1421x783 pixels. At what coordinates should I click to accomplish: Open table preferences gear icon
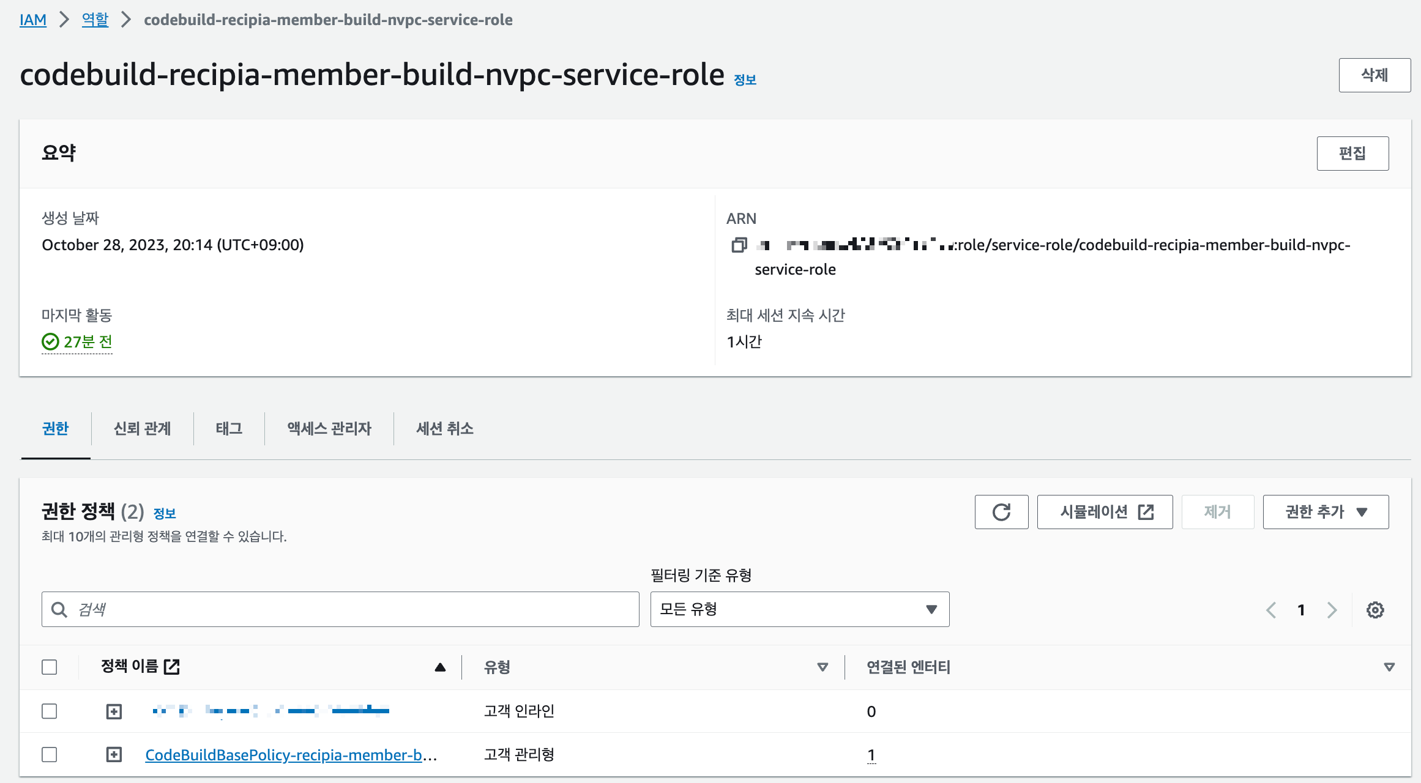click(1375, 610)
